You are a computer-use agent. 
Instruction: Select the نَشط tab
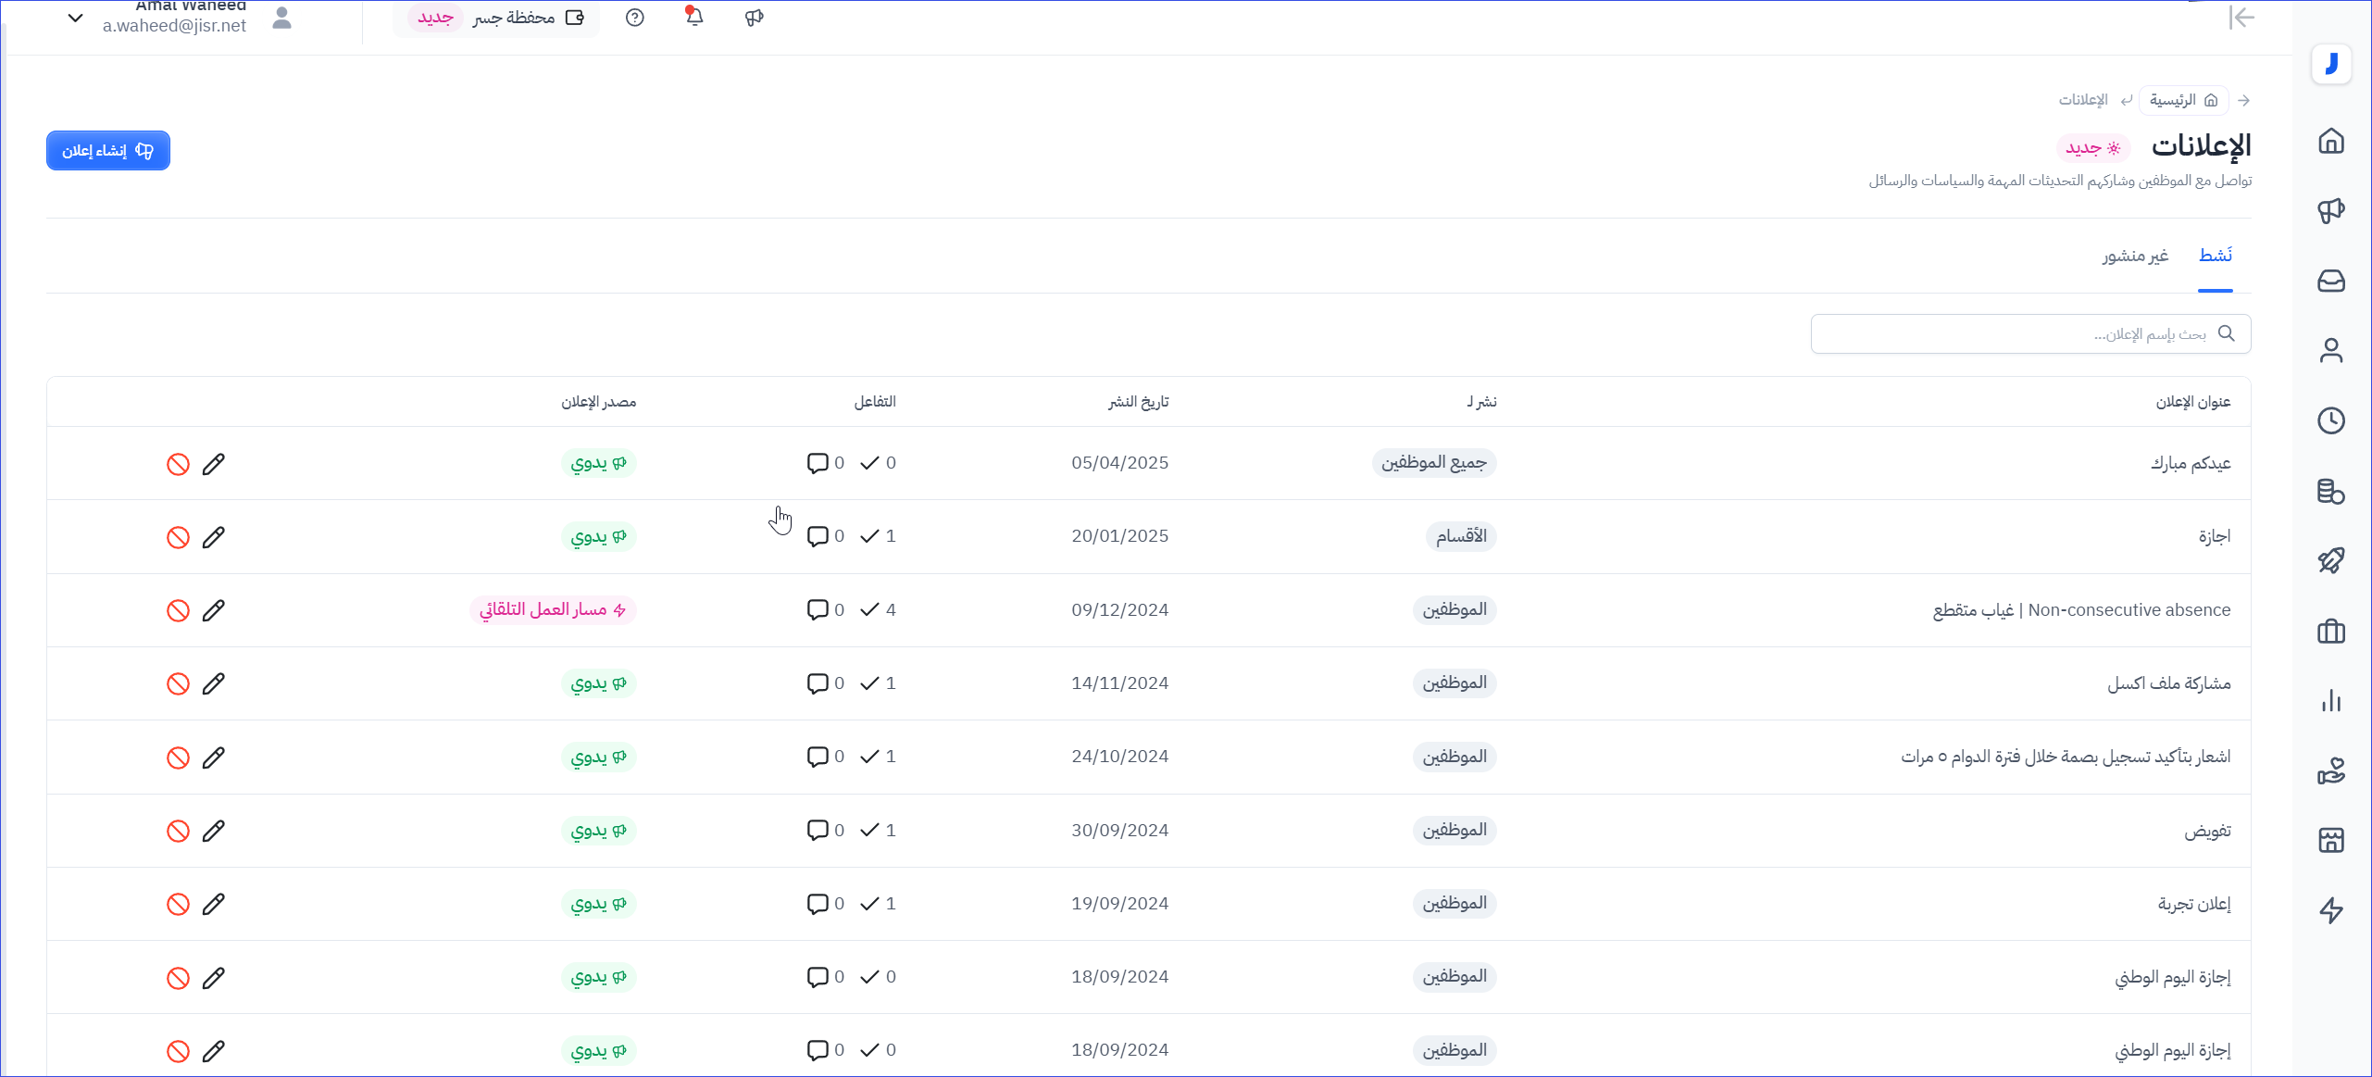click(2215, 256)
